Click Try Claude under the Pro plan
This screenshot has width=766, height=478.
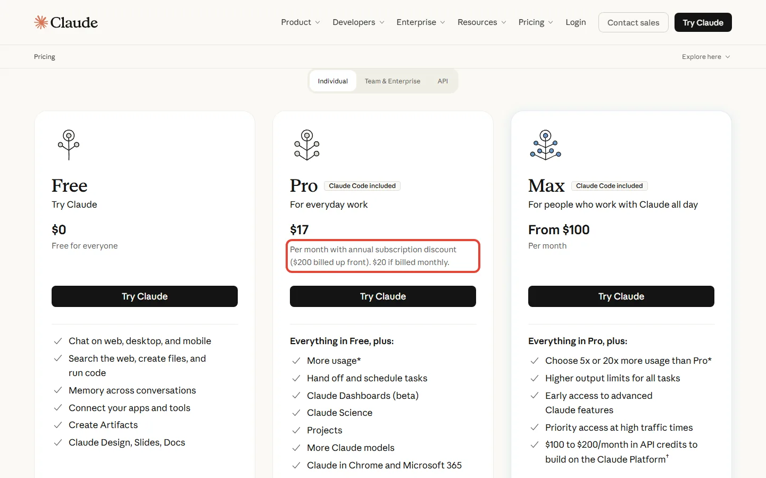383,296
